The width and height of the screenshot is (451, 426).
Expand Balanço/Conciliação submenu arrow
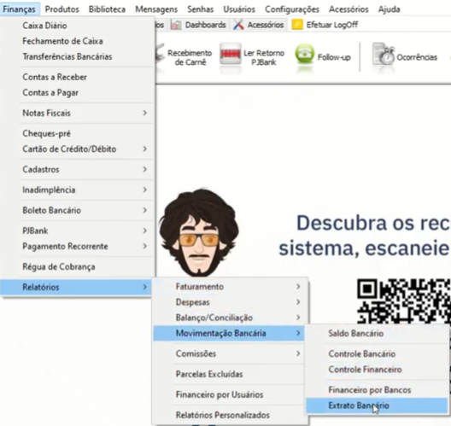tap(298, 318)
